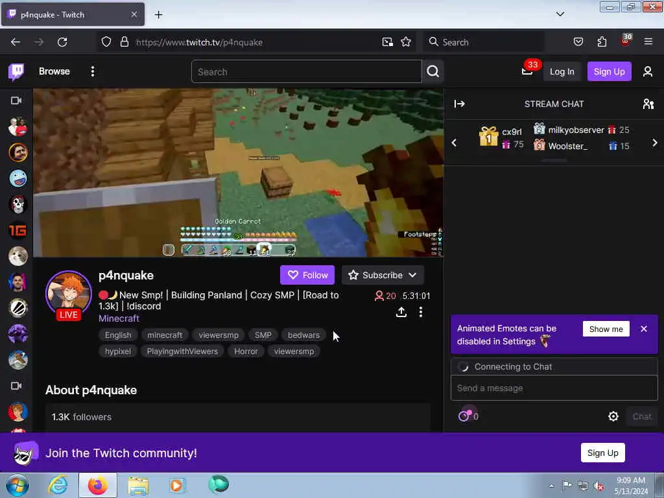Select the Horror tag
This screenshot has width=664, height=498.
coord(246,351)
